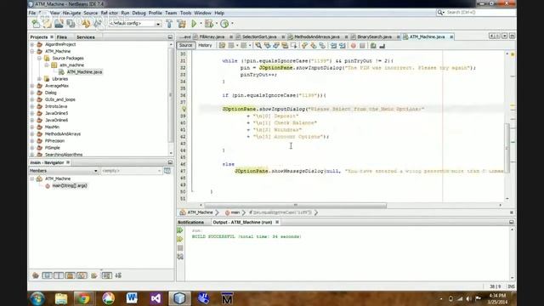Image resolution: width=544 pixels, height=306 pixels.
Task: Build the project with hammer icon
Action: (x=169, y=24)
